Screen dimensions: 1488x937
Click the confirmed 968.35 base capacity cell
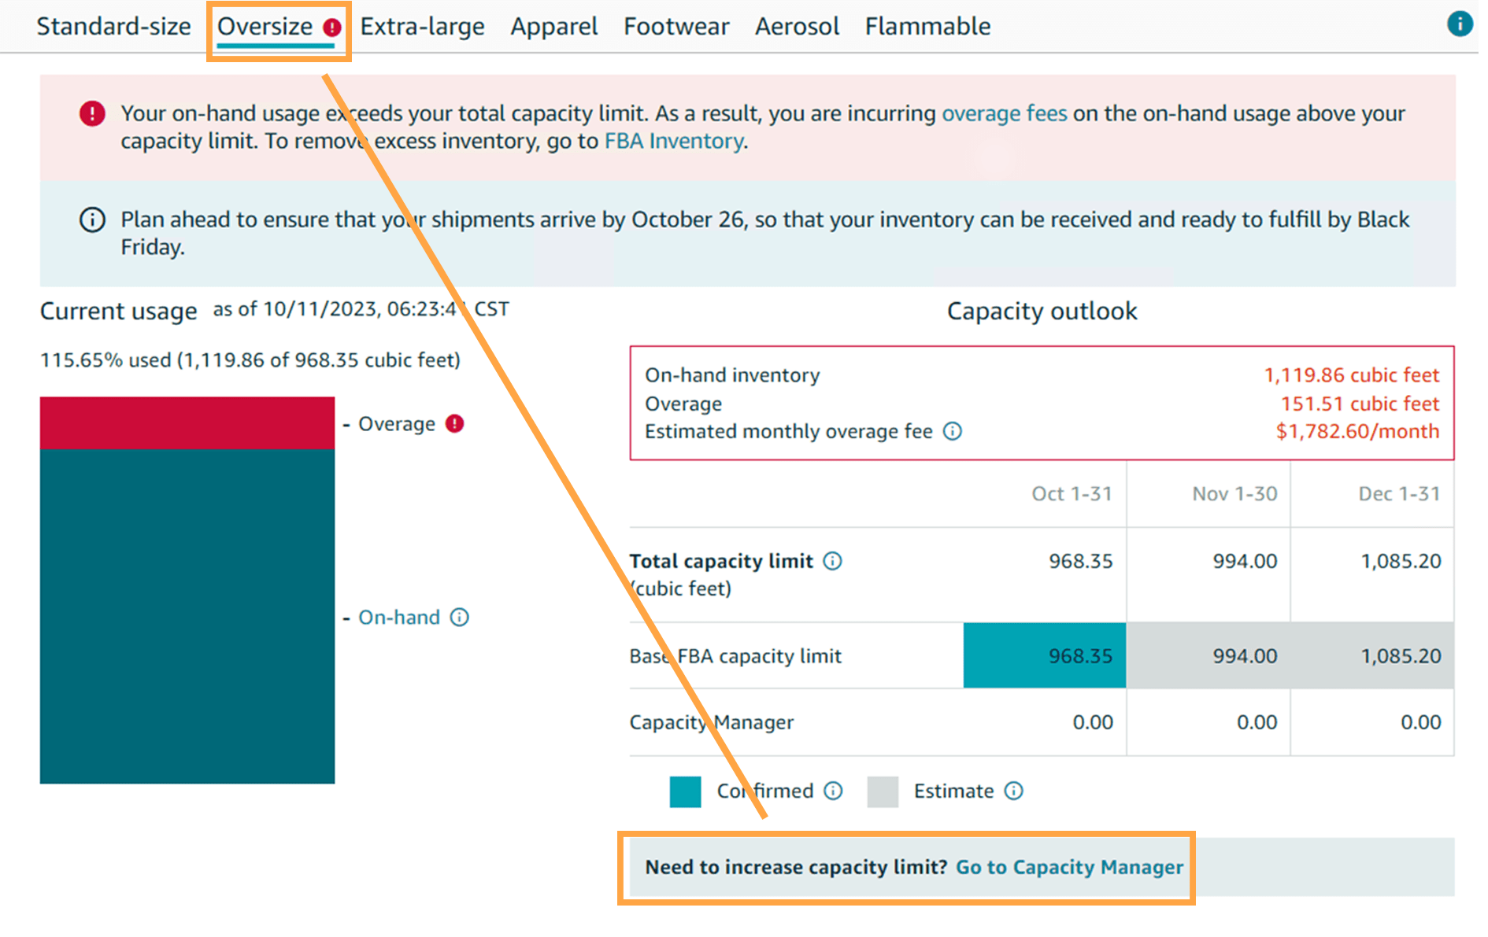[x=1044, y=656]
